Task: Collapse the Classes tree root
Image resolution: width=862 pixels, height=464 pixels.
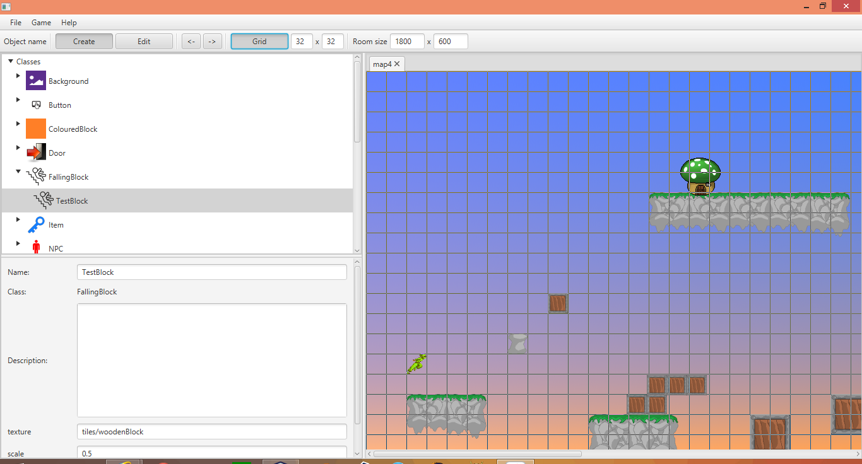Action: pos(10,61)
